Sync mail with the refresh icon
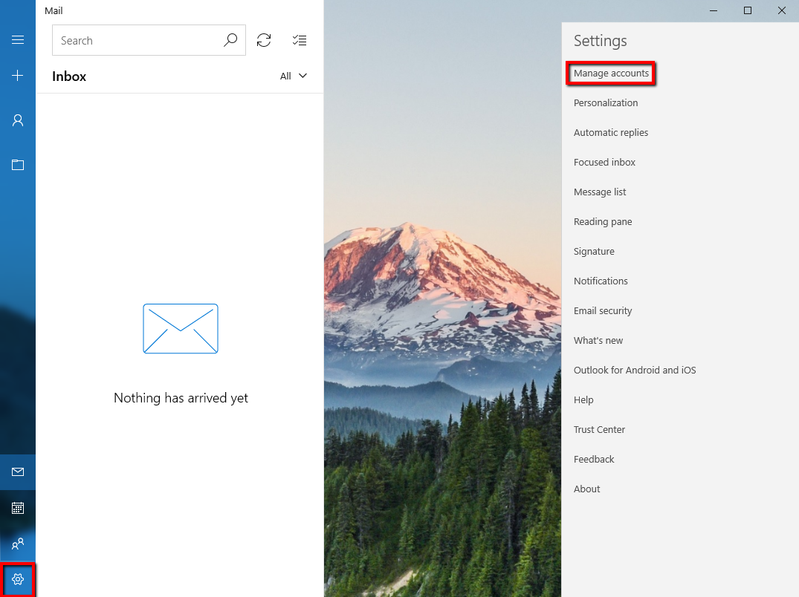This screenshot has width=799, height=597. [264, 40]
